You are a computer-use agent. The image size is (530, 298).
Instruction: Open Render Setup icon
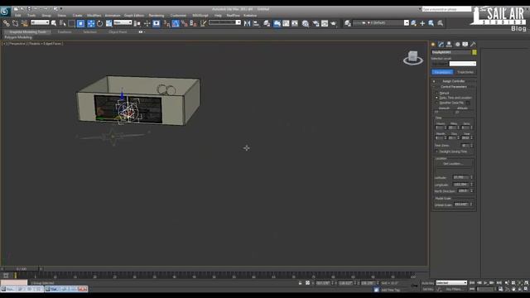pyautogui.click(x=316, y=23)
